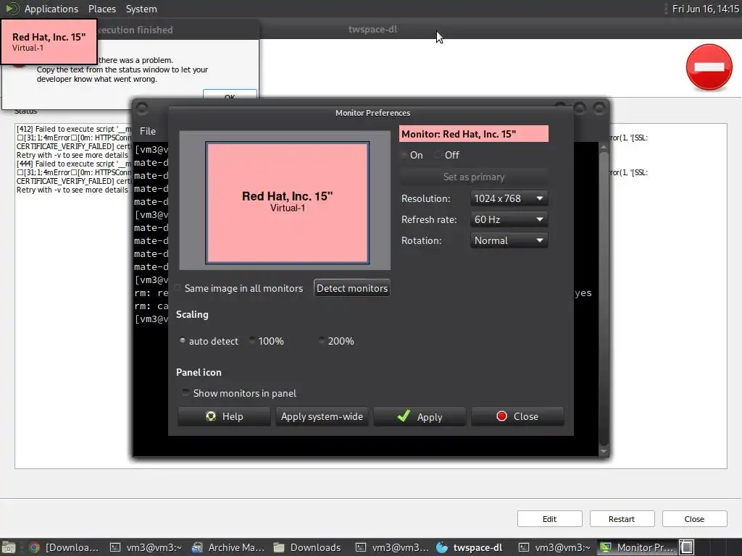This screenshot has height=556, width=742.
Task: Switch to Monitor Preferences taskbar entry
Action: point(637,547)
